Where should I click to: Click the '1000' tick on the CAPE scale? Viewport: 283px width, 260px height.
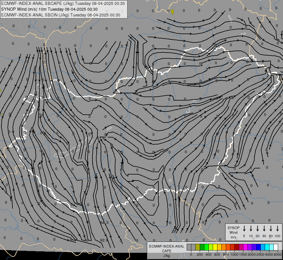[234, 255]
